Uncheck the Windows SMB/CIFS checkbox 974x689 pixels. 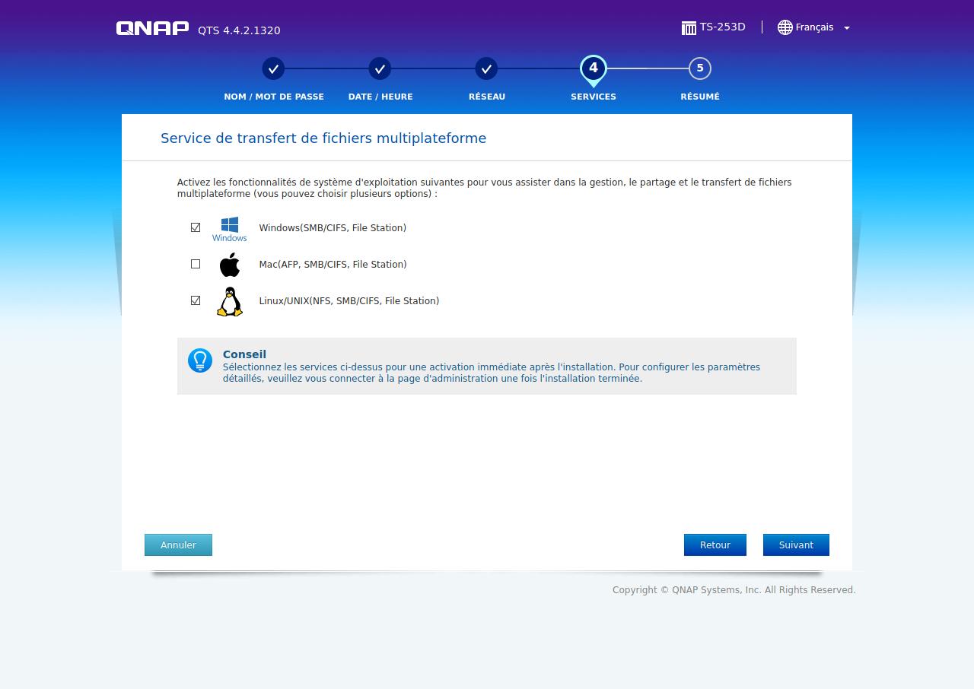pyautogui.click(x=196, y=227)
